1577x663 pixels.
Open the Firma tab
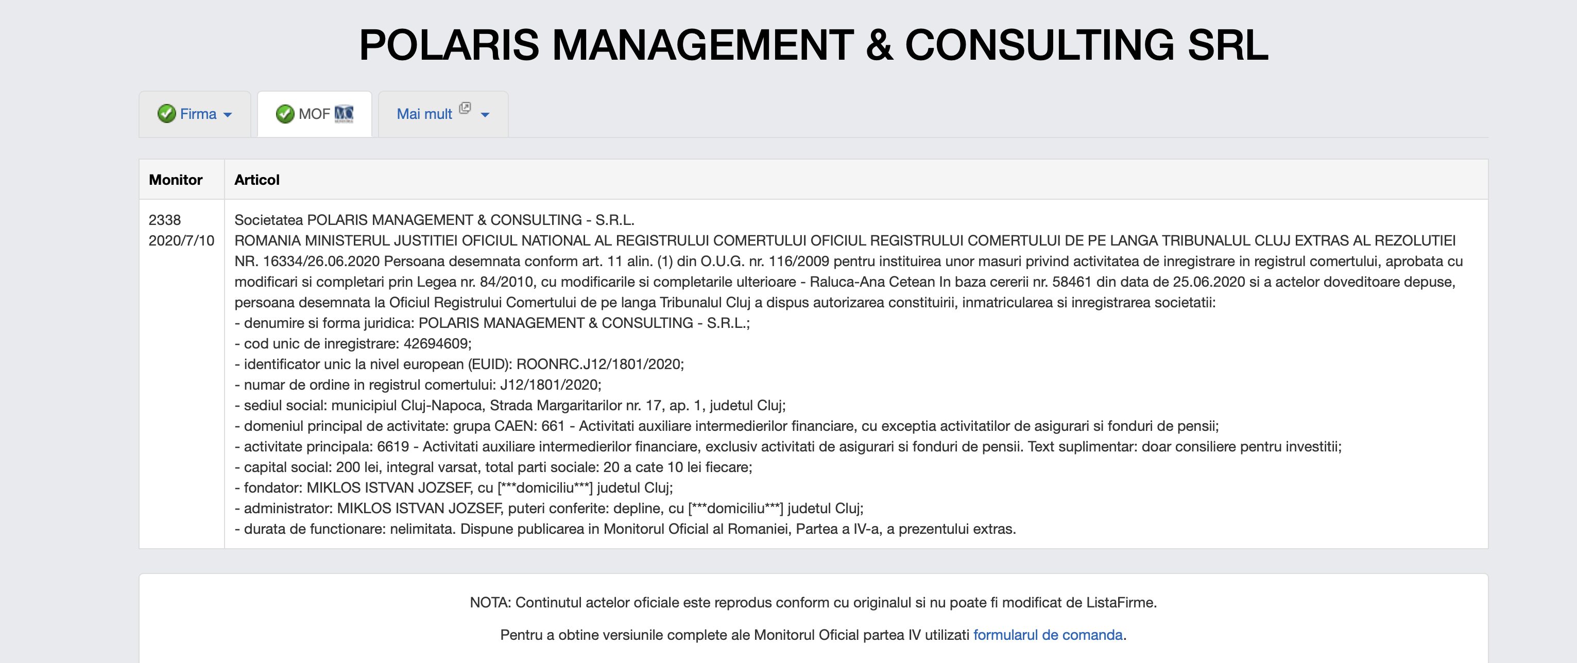(x=198, y=114)
